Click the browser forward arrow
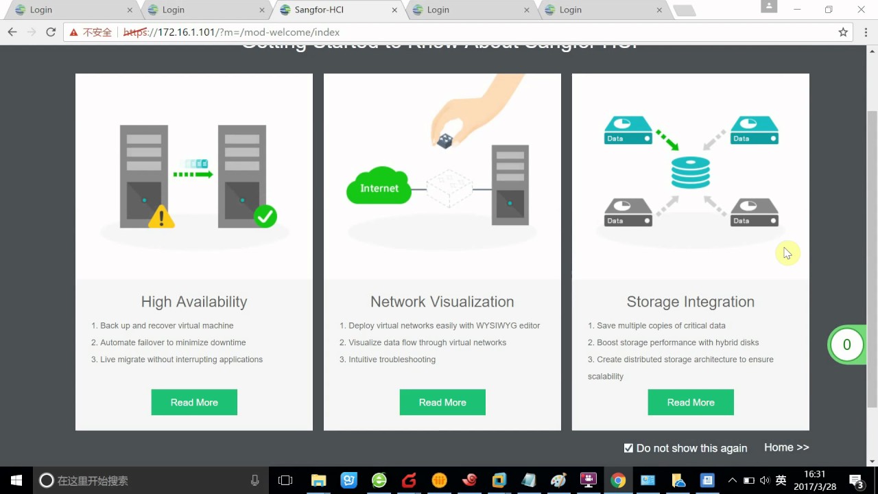This screenshot has width=878, height=494. pos(32,32)
